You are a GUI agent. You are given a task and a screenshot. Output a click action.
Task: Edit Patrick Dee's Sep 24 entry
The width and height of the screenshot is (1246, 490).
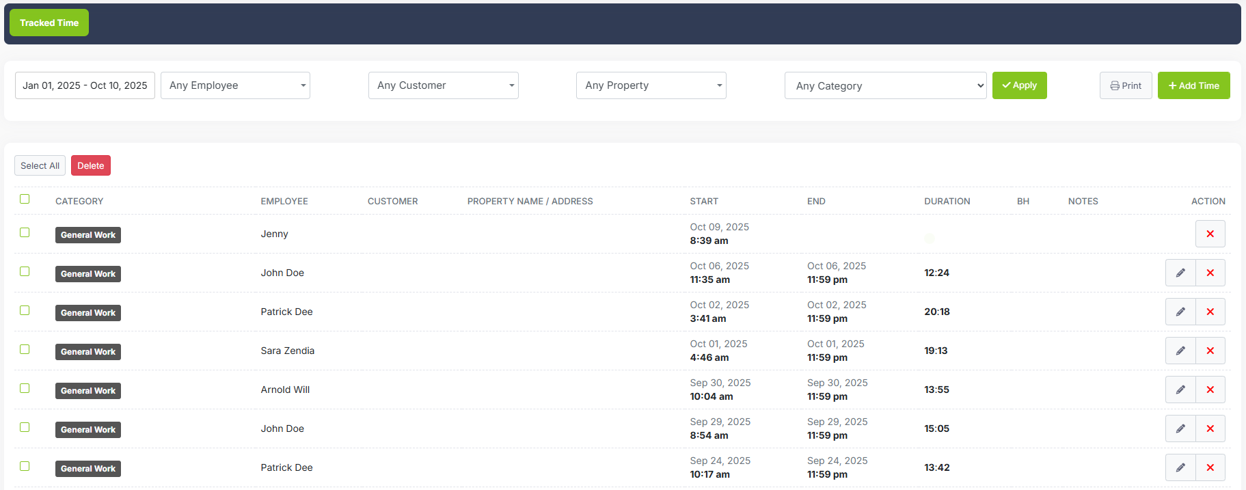tap(1180, 467)
